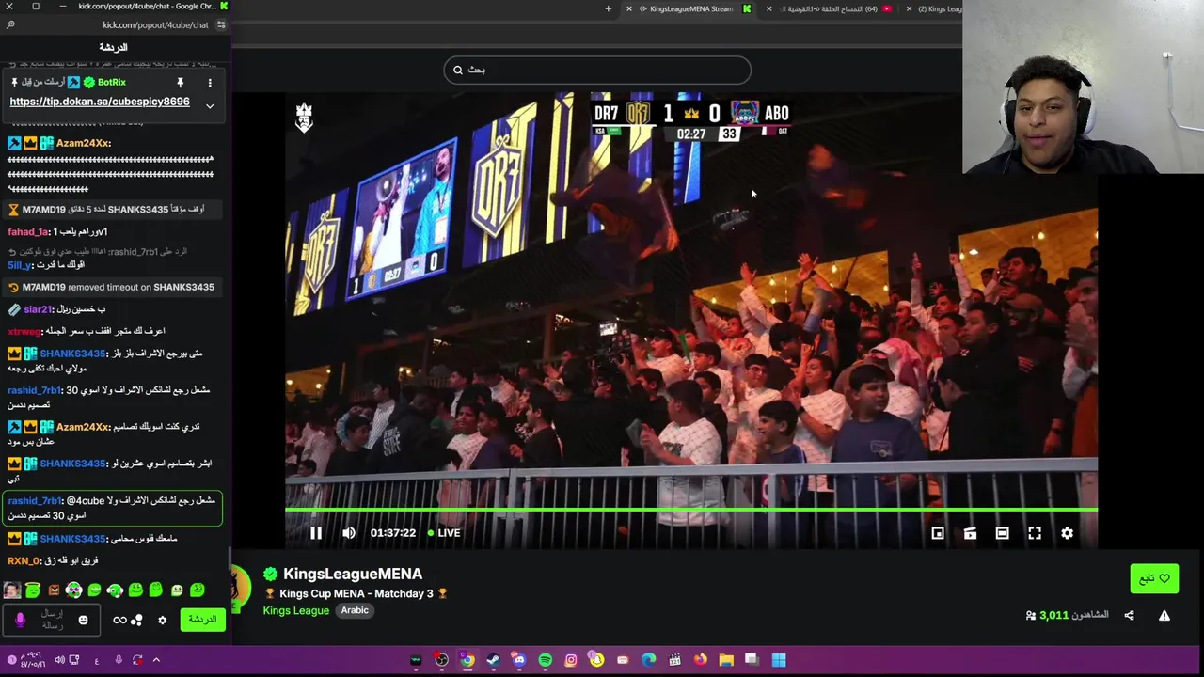Screen dimensions: 1204x677
Task: Click the taskbar volume speaker icon
Action: [x=59, y=660]
